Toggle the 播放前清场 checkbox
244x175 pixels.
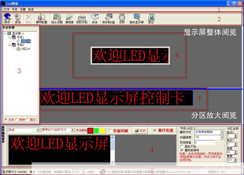182,150
